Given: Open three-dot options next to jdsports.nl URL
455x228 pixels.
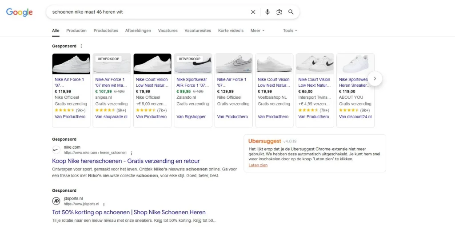Looking at the screenshot, I should click(104, 204).
